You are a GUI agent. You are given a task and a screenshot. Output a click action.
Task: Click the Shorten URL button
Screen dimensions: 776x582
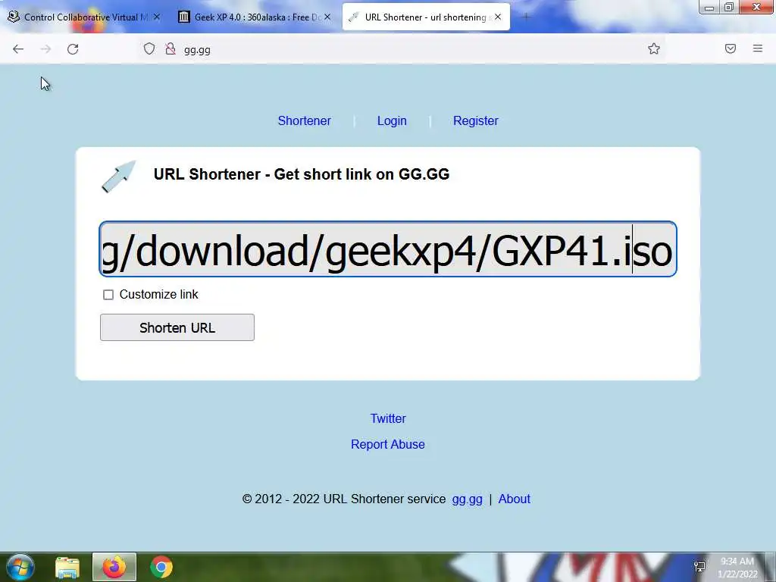(177, 327)
